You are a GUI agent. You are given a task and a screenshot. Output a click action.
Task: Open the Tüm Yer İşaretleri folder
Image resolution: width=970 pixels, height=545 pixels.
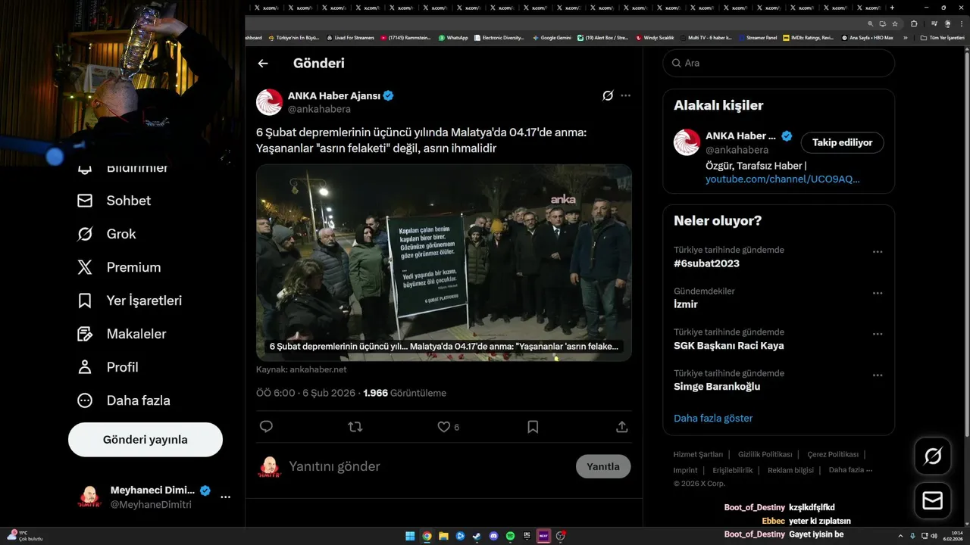943,38
